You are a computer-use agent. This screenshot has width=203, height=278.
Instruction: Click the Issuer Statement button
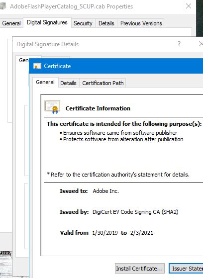186,269
